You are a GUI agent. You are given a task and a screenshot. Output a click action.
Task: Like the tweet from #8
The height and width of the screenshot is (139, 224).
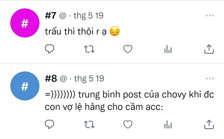128,124
